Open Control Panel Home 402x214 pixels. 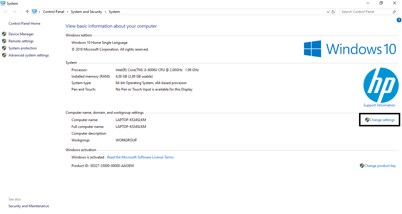tap(24, 24)
